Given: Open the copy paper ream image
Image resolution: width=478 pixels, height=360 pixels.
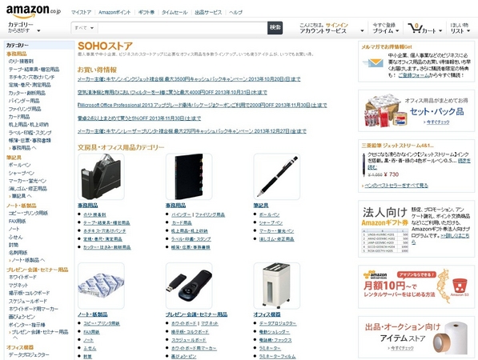Looking at the screenshot, I should tap(101, 286).
